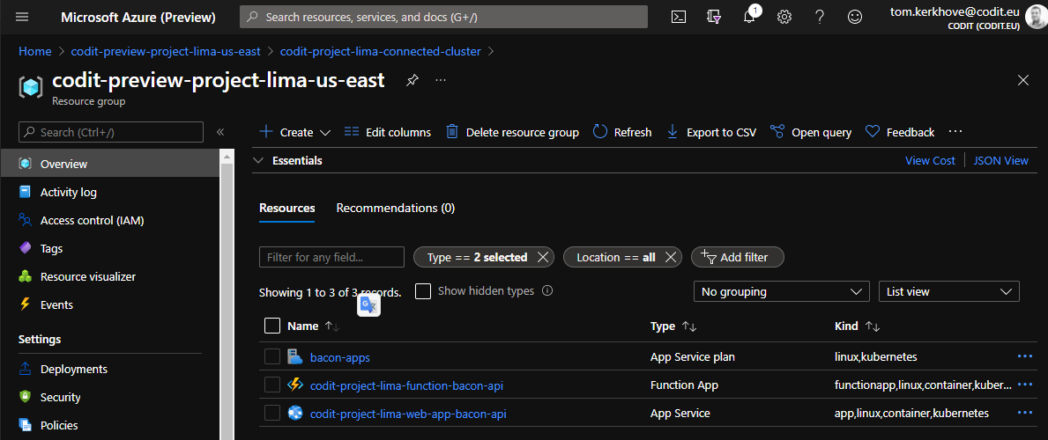
Task: Switch to the Resources tab
Action: click(286, 208)
